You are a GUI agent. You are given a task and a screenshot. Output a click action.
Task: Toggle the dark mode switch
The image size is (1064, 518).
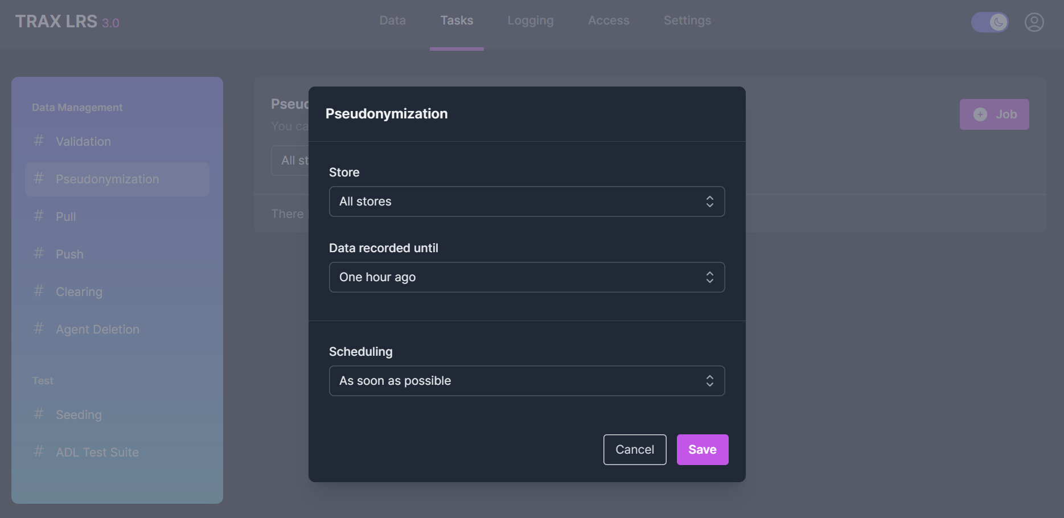click(989, 22)
